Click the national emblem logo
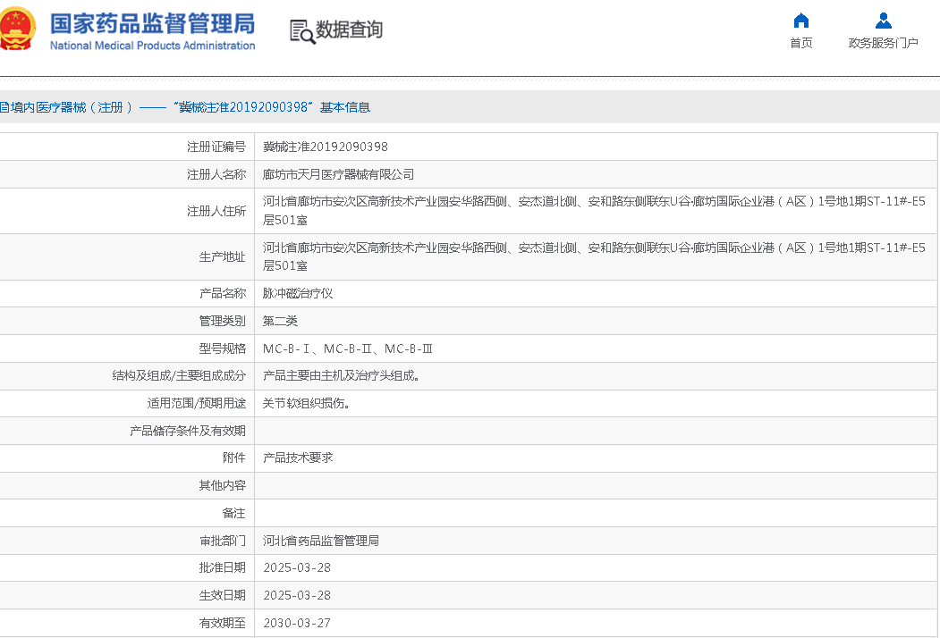 point(18,29)
